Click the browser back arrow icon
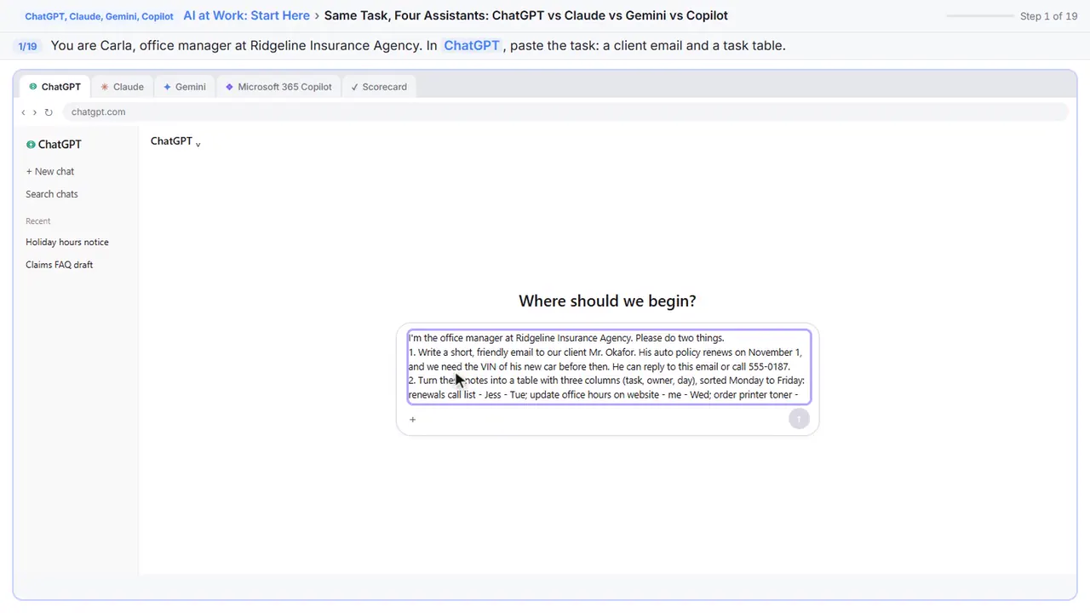This screenshot has height=613, width=1090. [23, 112]
